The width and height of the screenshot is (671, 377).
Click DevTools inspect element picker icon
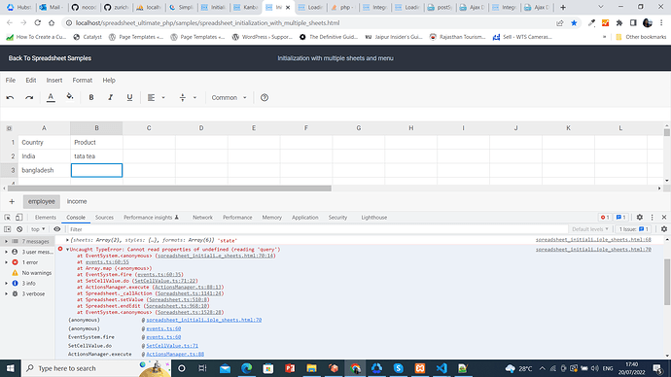click(7, 217)
